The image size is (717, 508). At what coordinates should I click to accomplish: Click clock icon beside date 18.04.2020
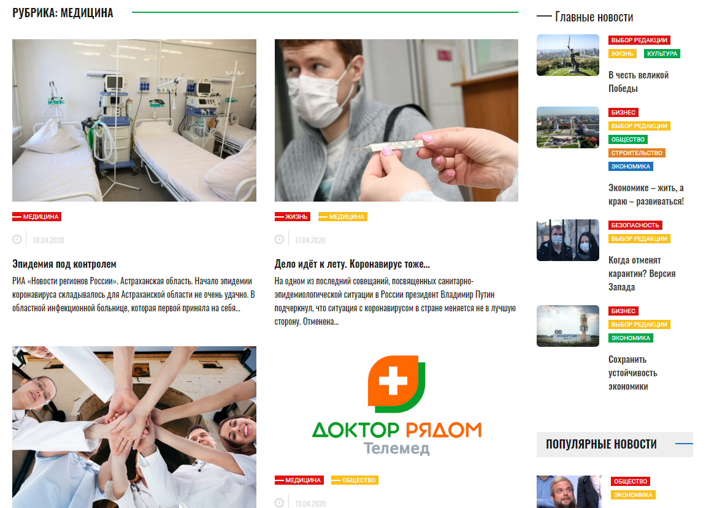pos(17,240)
